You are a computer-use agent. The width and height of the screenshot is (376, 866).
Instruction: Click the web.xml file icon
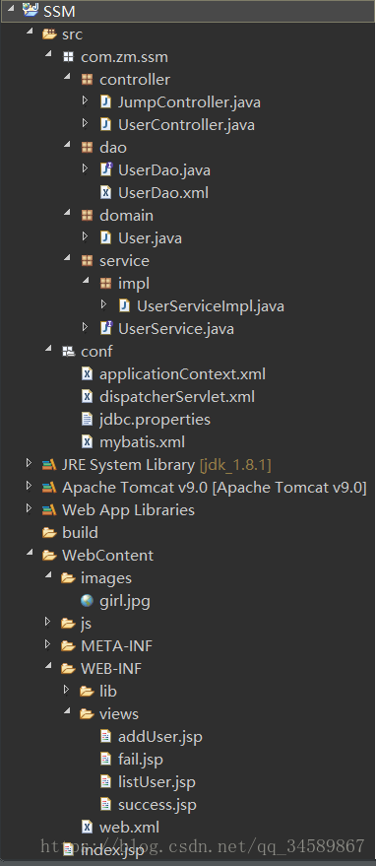tap(88, 827)
